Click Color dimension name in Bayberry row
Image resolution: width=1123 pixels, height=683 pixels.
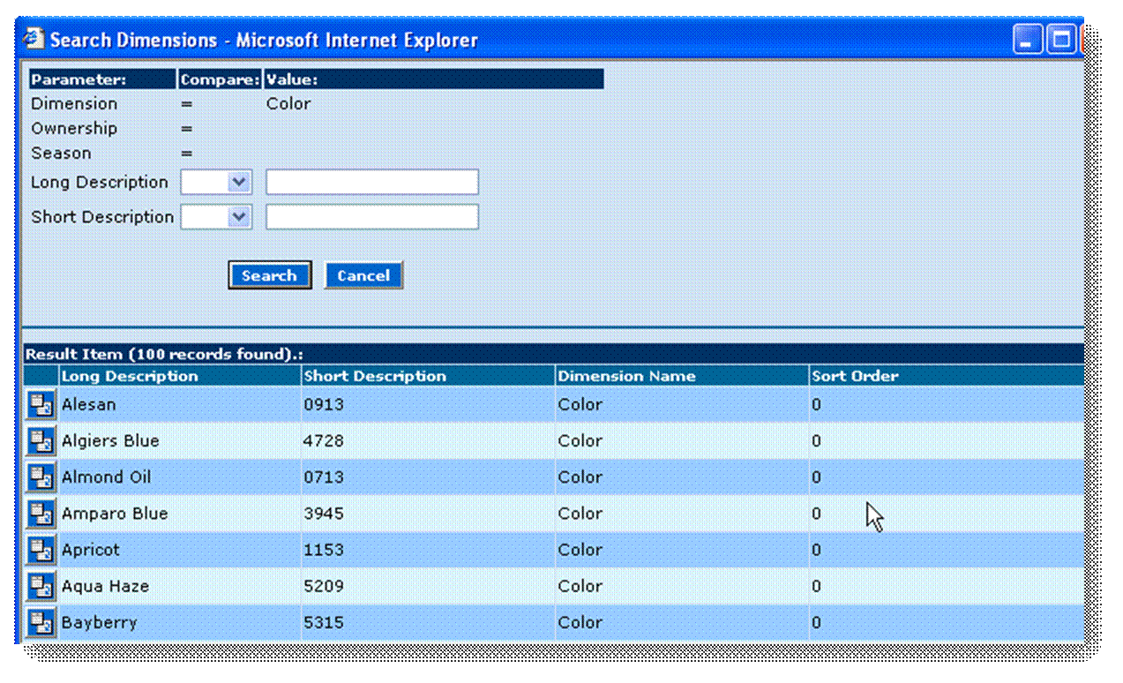(x=580, y=622)
